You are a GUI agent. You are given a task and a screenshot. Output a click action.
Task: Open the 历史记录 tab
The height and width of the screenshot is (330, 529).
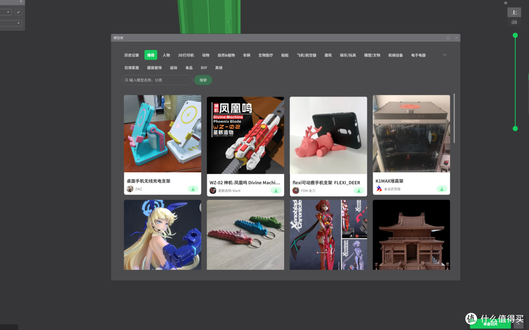point(132,55)
